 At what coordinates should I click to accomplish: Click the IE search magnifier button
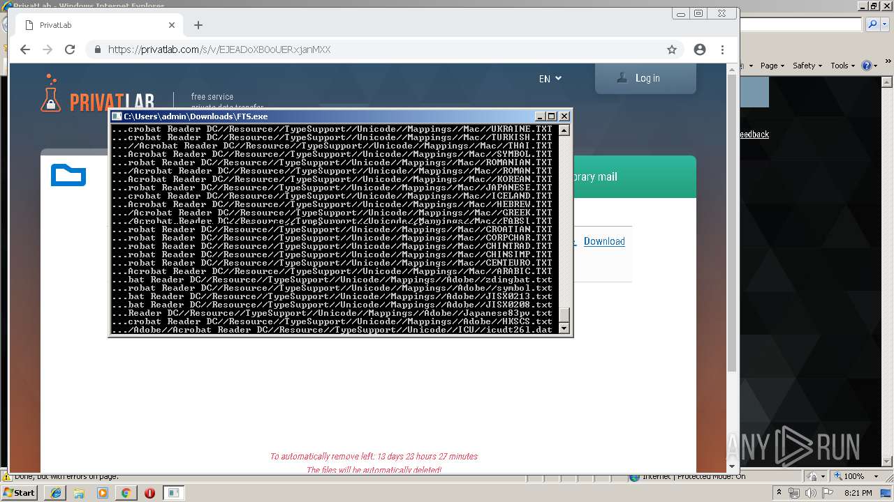coord(873,24)
